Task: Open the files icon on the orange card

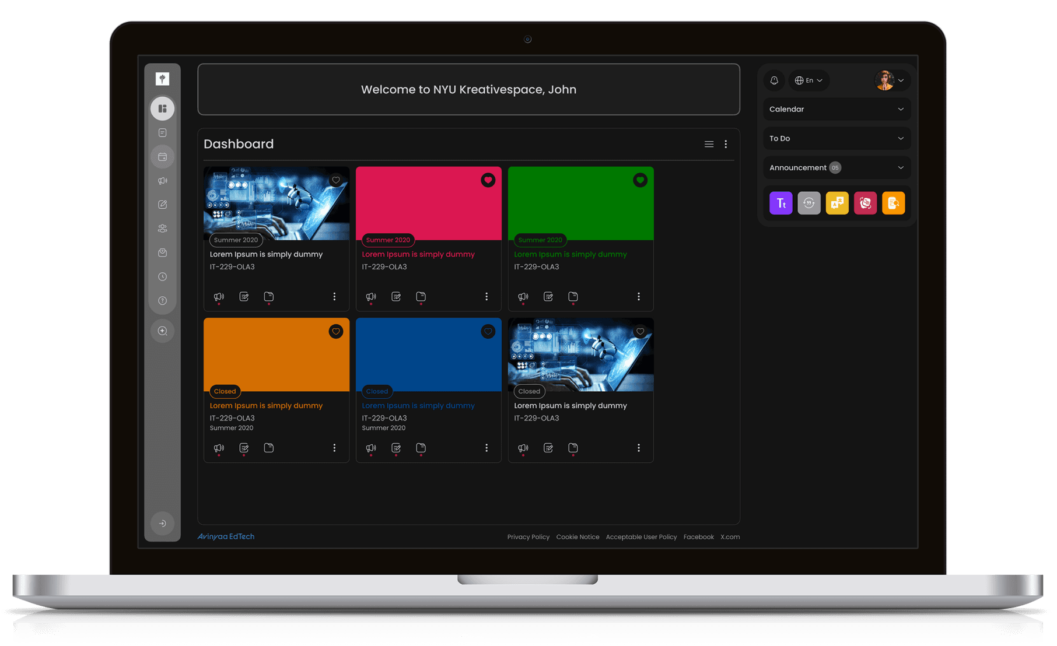Action: 269,448
